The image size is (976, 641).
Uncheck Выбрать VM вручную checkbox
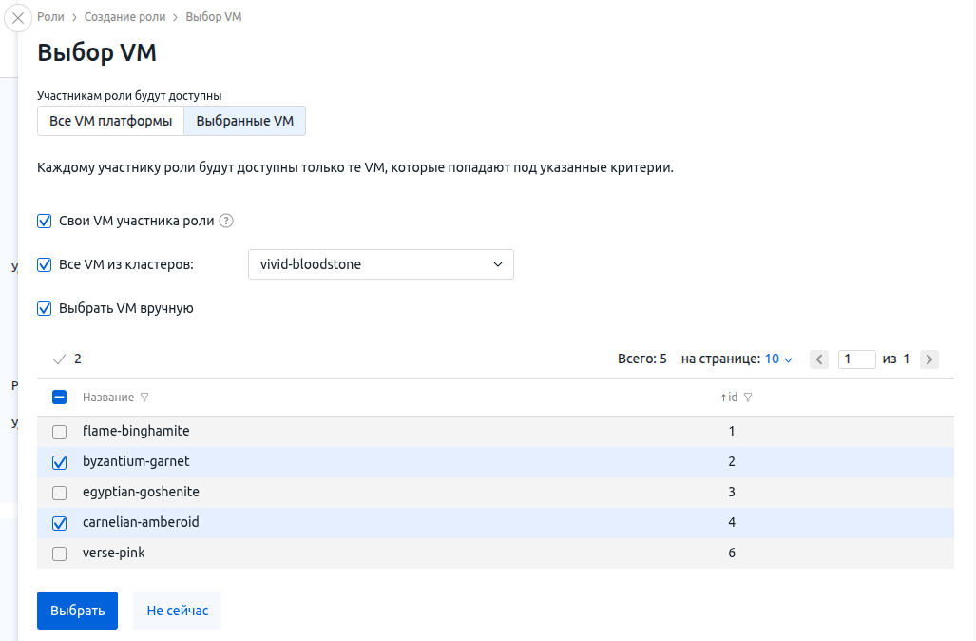pyautogui.click(x=44, y=308)
